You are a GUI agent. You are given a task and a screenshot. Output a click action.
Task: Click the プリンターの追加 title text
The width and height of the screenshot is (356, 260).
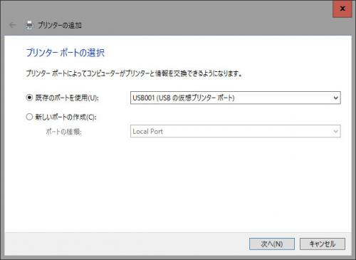tap(60, 25)
